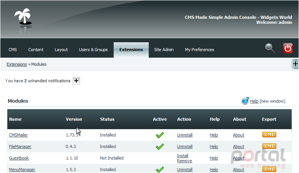299x173 pixels.
Task: Open About for CMSMailer
Action: [x=239, y=135]
